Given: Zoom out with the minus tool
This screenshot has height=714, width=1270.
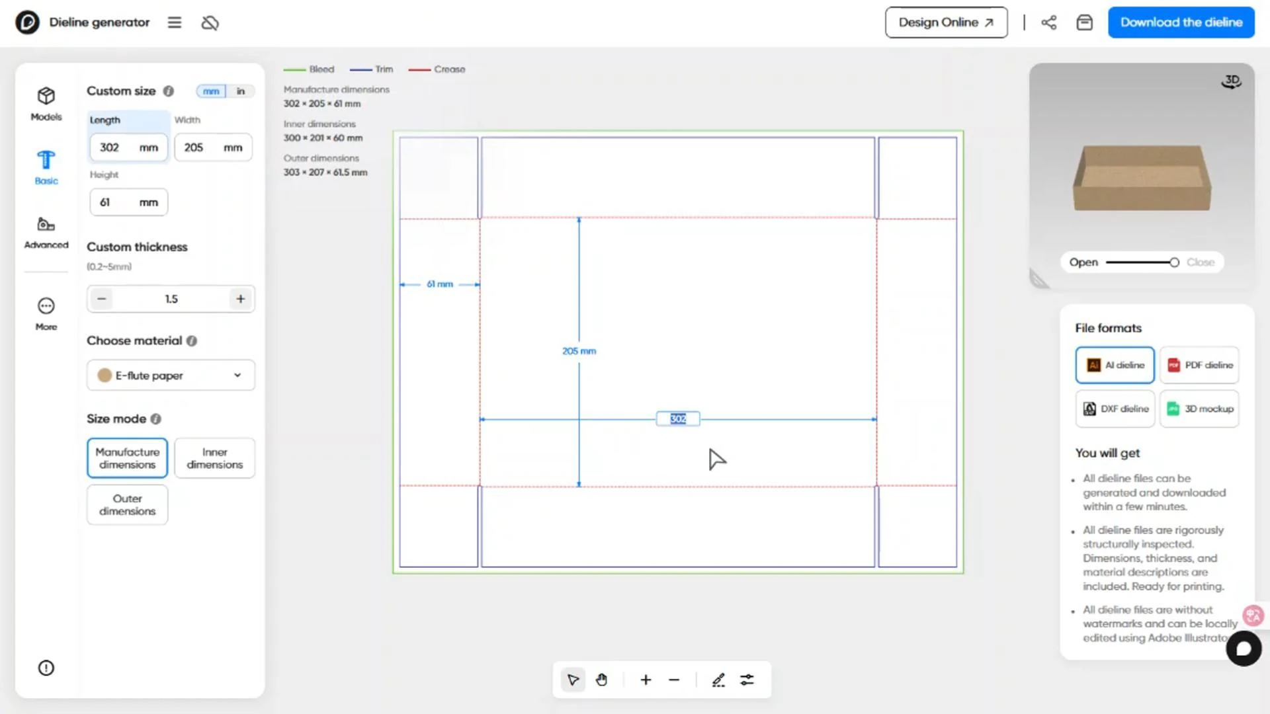Looking at the screenshot, I should pos(674,680).
